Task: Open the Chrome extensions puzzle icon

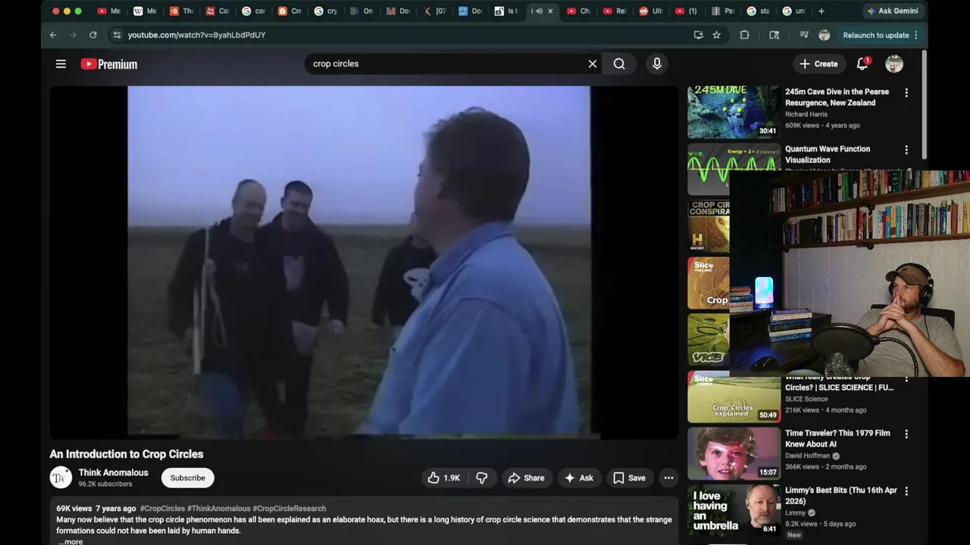Action: tap(745, 35)
